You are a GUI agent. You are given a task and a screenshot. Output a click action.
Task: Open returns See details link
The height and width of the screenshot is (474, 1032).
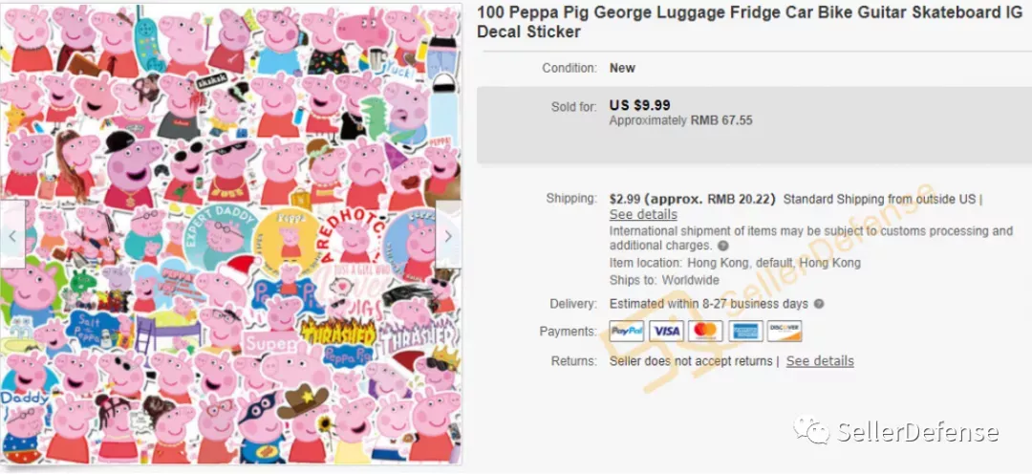[820, 361]
